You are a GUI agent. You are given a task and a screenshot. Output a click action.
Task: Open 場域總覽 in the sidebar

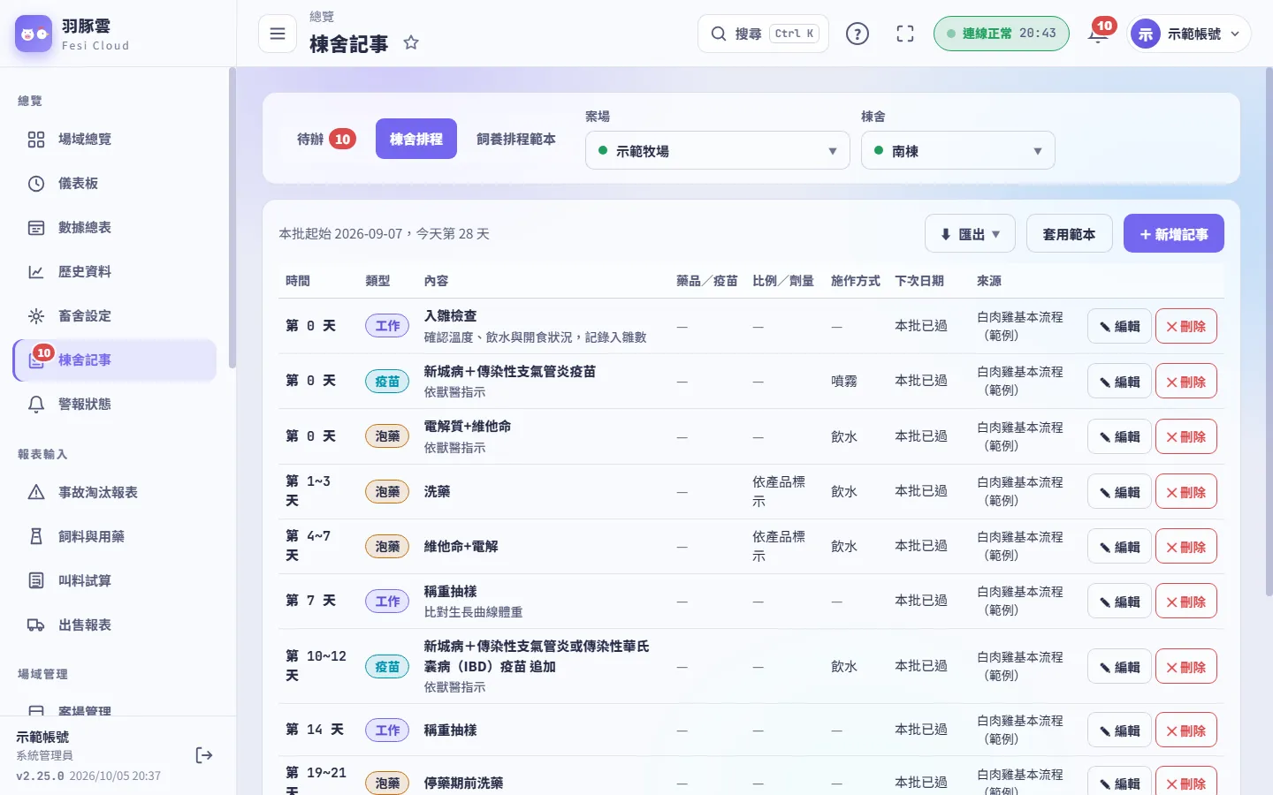coord(115,140)
